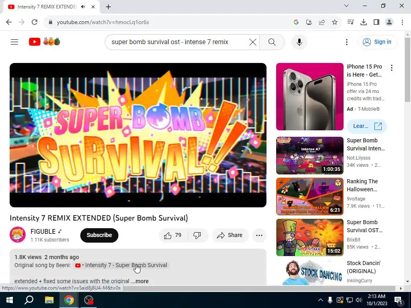Go forward in browser history

point(22,22)
